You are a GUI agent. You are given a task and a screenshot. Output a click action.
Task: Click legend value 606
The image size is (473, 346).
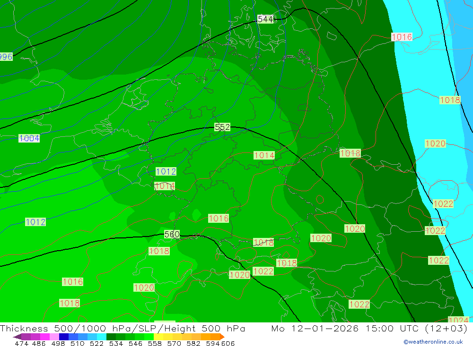pyautogui.click(x=228, y=343)
